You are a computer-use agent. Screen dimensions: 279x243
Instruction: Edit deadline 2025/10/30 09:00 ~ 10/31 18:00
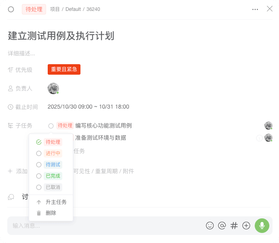(x=88, y=107)
